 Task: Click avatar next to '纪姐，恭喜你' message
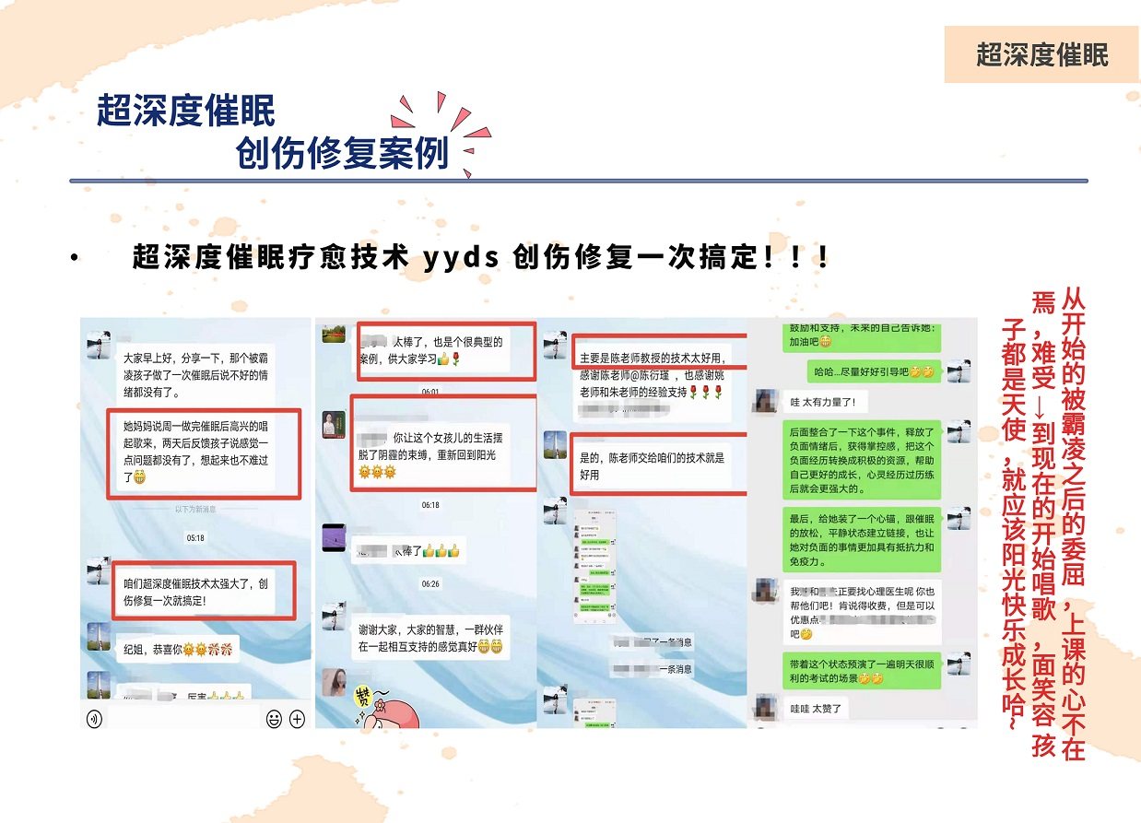click(98, 635)
